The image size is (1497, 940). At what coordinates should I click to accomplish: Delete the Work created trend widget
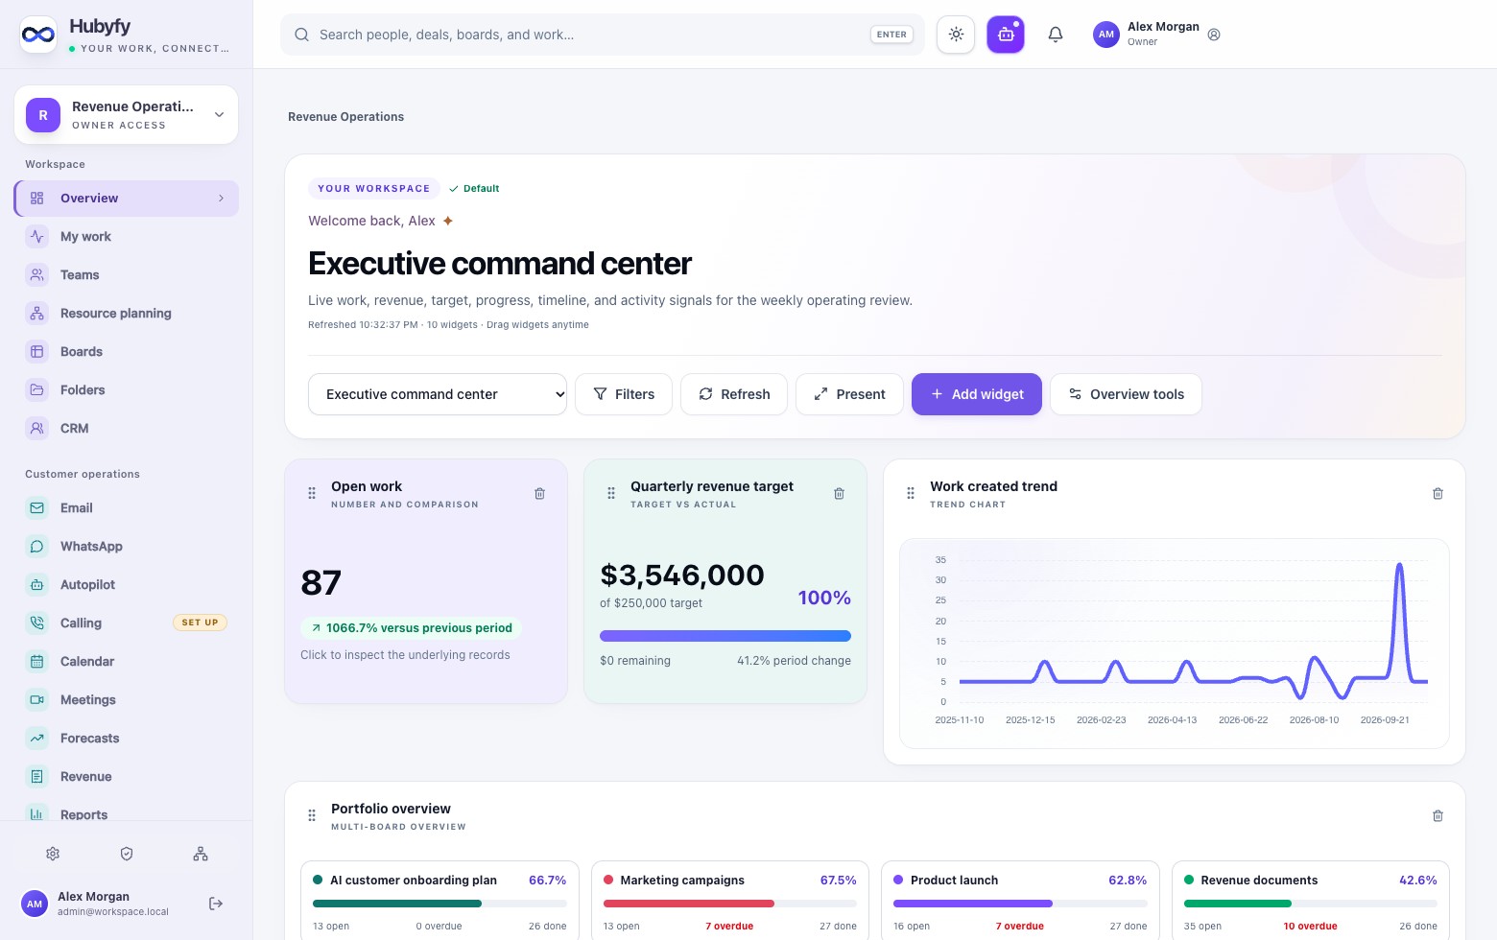coord(1438,494)
